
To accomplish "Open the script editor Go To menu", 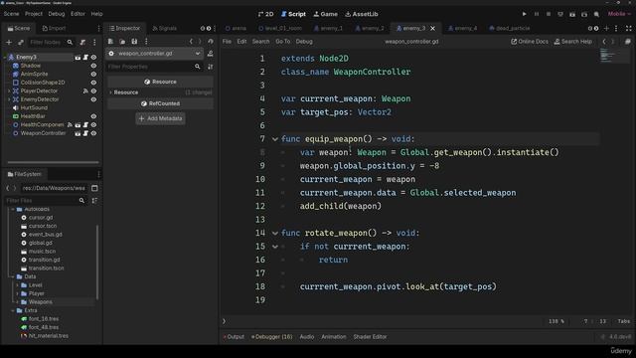I will pyautogui.click(x=282, y=42).
